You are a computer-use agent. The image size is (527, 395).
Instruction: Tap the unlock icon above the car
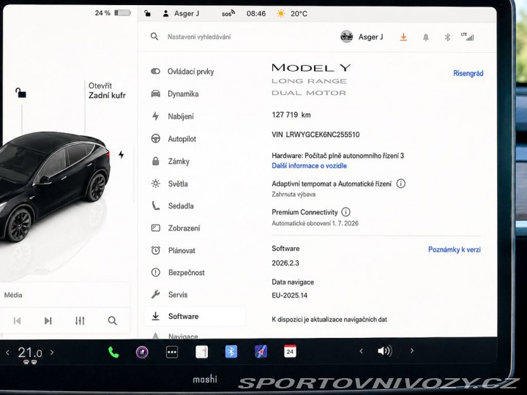(20, 93)
